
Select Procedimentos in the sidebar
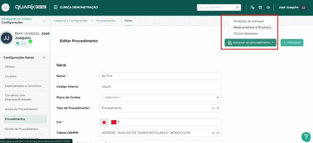25,119
